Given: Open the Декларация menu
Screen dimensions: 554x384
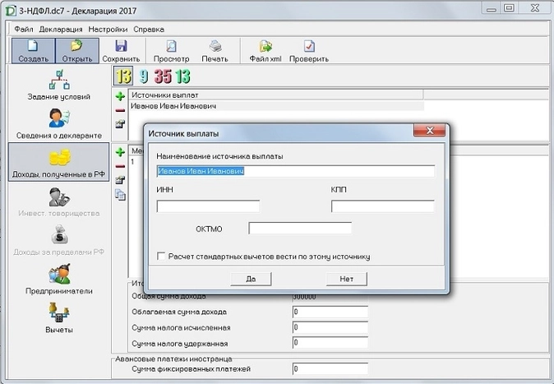Looking at the screenshot, I should [x=61, y=30].
